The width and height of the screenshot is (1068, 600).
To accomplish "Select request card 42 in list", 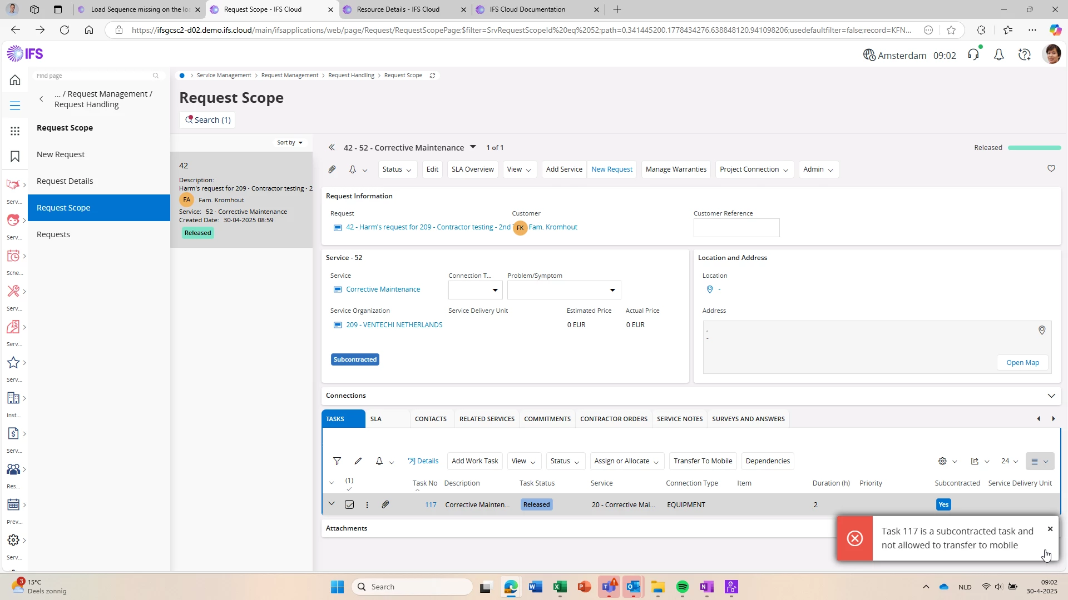I will point(241,199).
